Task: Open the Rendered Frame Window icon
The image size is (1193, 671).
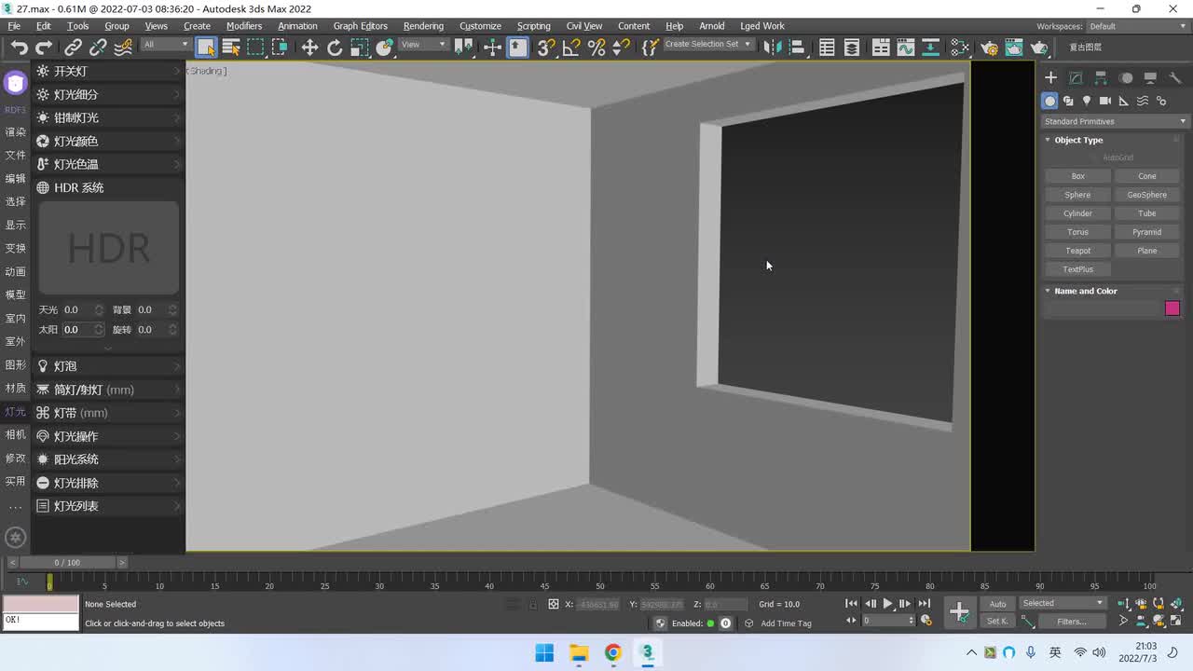Action: tap(1014, 48)
